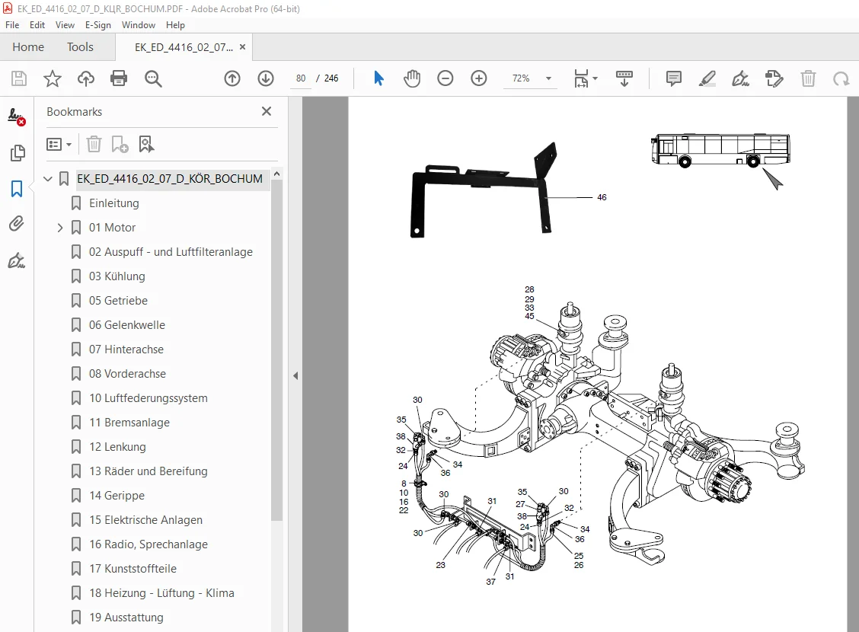Select the 12 Lenkung bookmark
Viewport: 859px width, 632px height.
[x=118, y=447]
